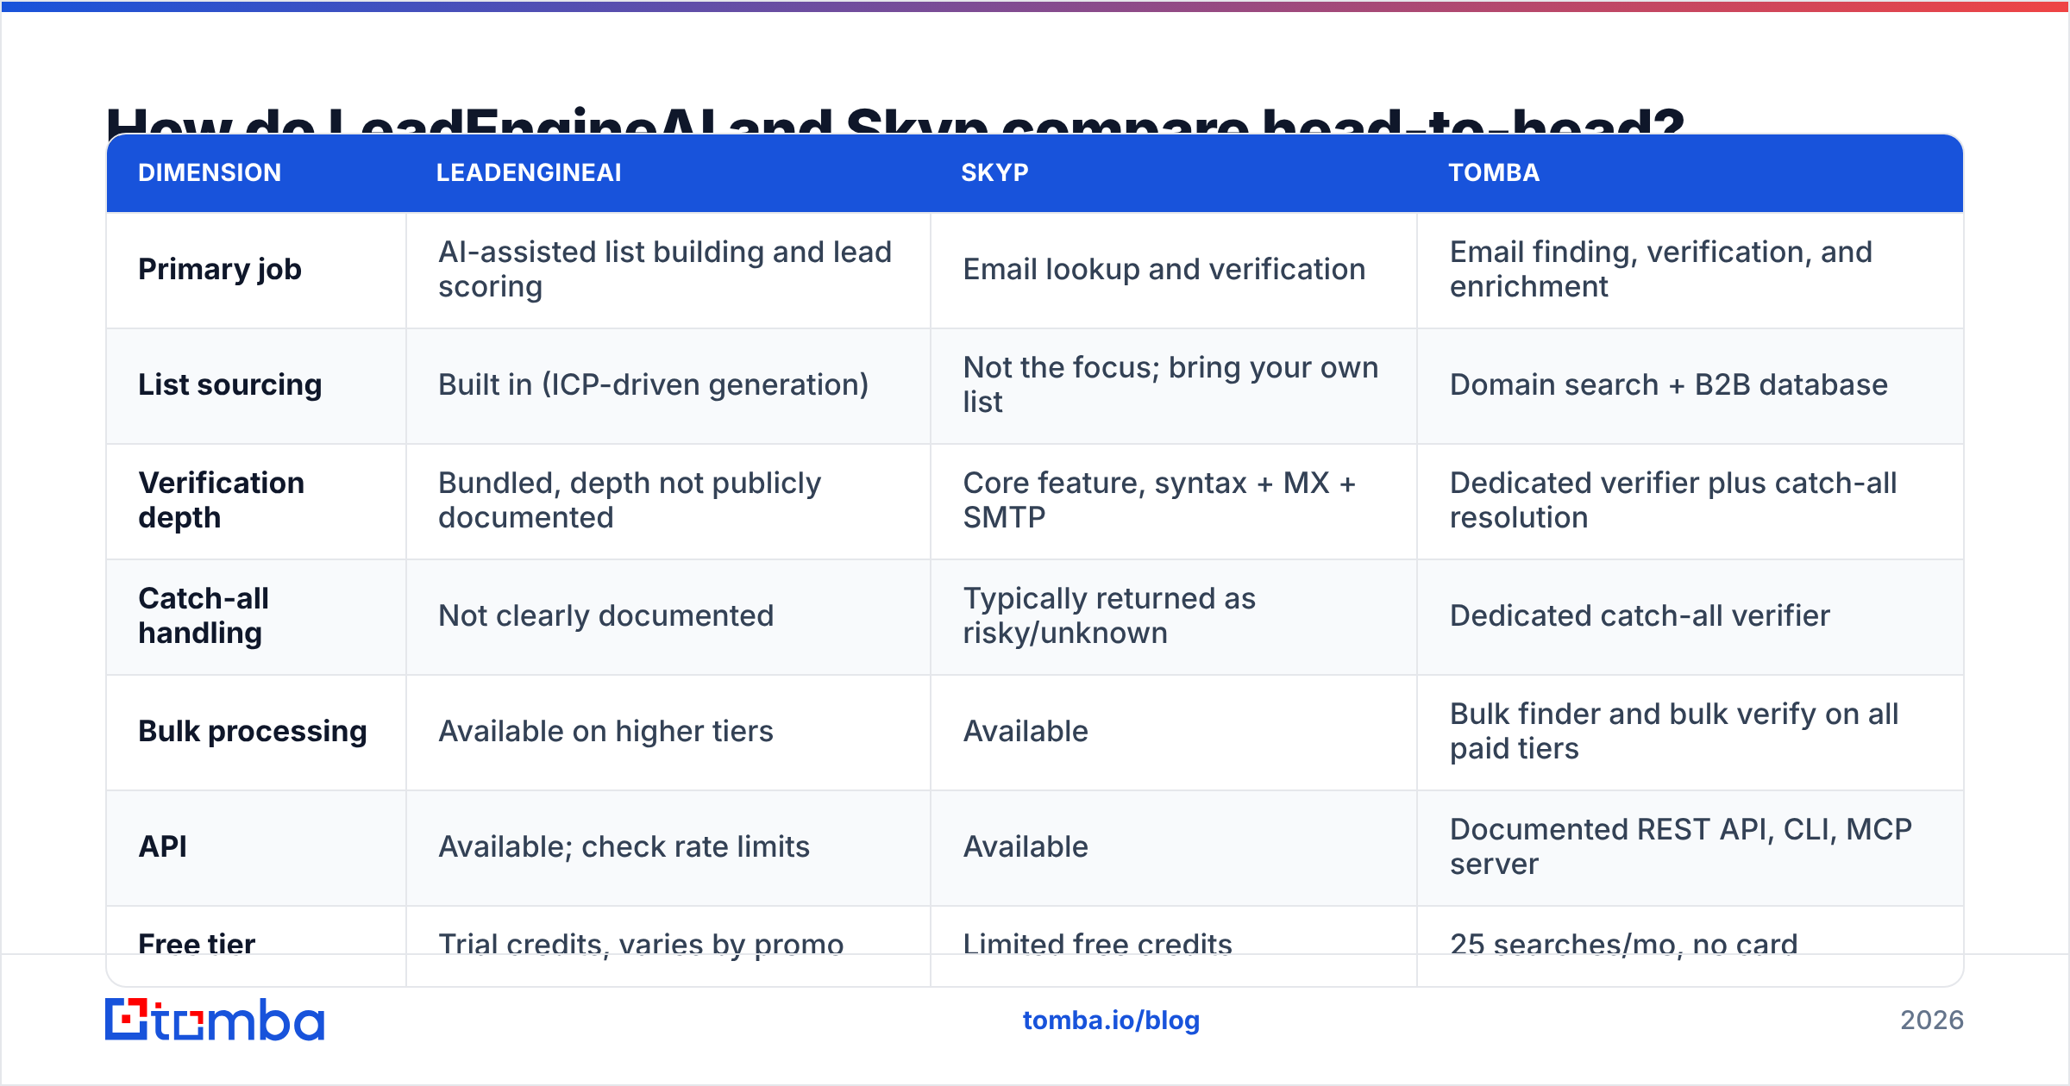Click 'Email finding, verification, and enrichment' cell

click(1661, 269)
